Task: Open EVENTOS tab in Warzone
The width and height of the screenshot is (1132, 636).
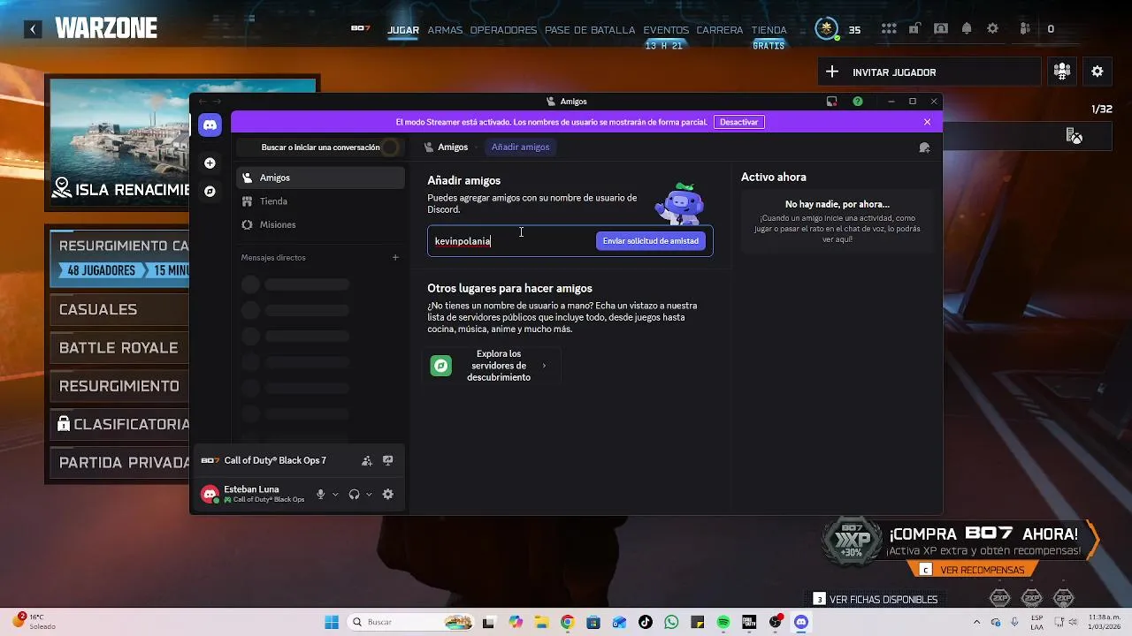Action: tap(666, 30)
